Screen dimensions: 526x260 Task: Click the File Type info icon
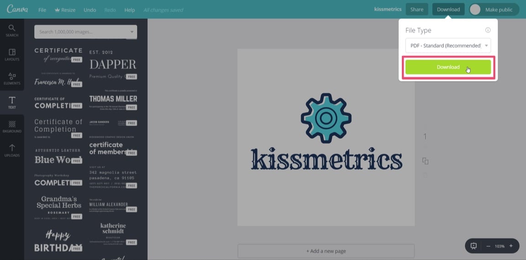pyautogui.click(x=488, y=30)
